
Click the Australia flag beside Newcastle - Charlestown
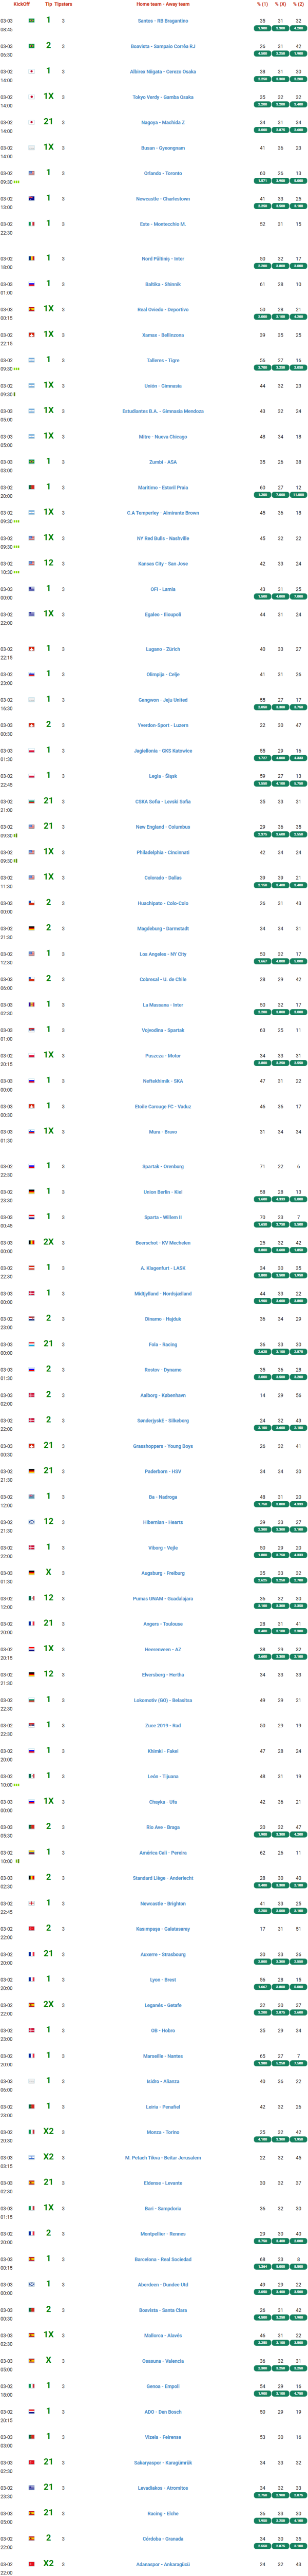[x=31, y=199]
